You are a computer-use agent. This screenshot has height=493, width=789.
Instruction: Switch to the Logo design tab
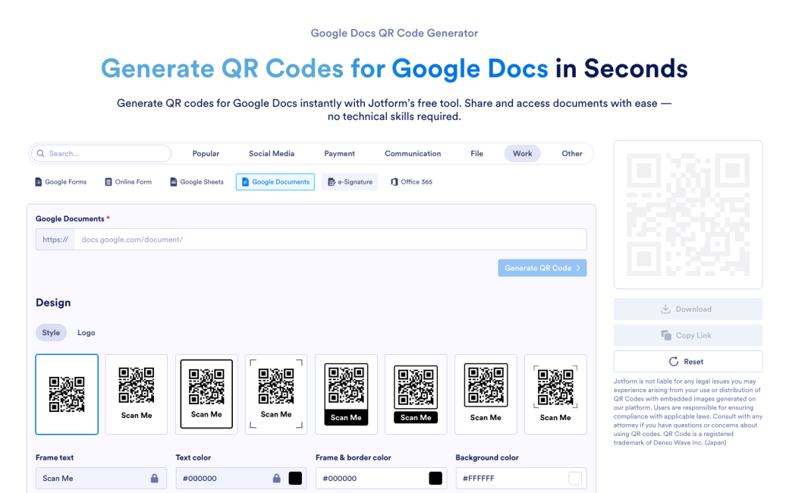click(86, 332)
